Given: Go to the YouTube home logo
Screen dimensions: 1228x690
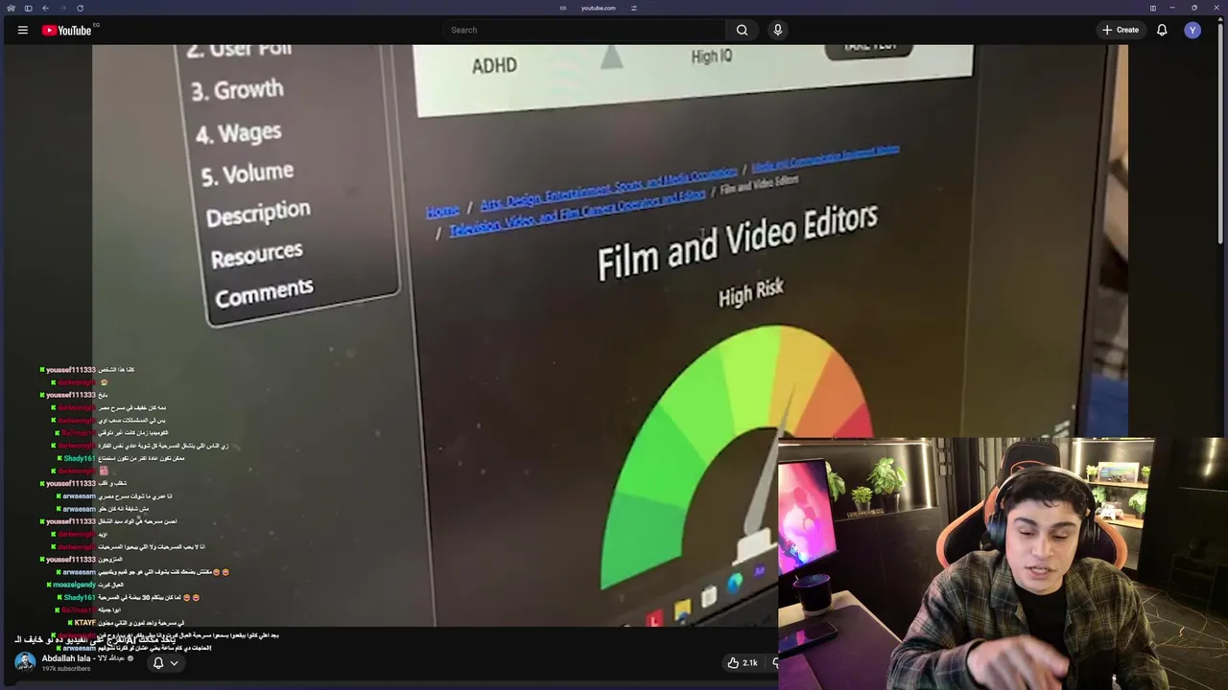Looking at the screenshot, I should (x=66, y=31).
